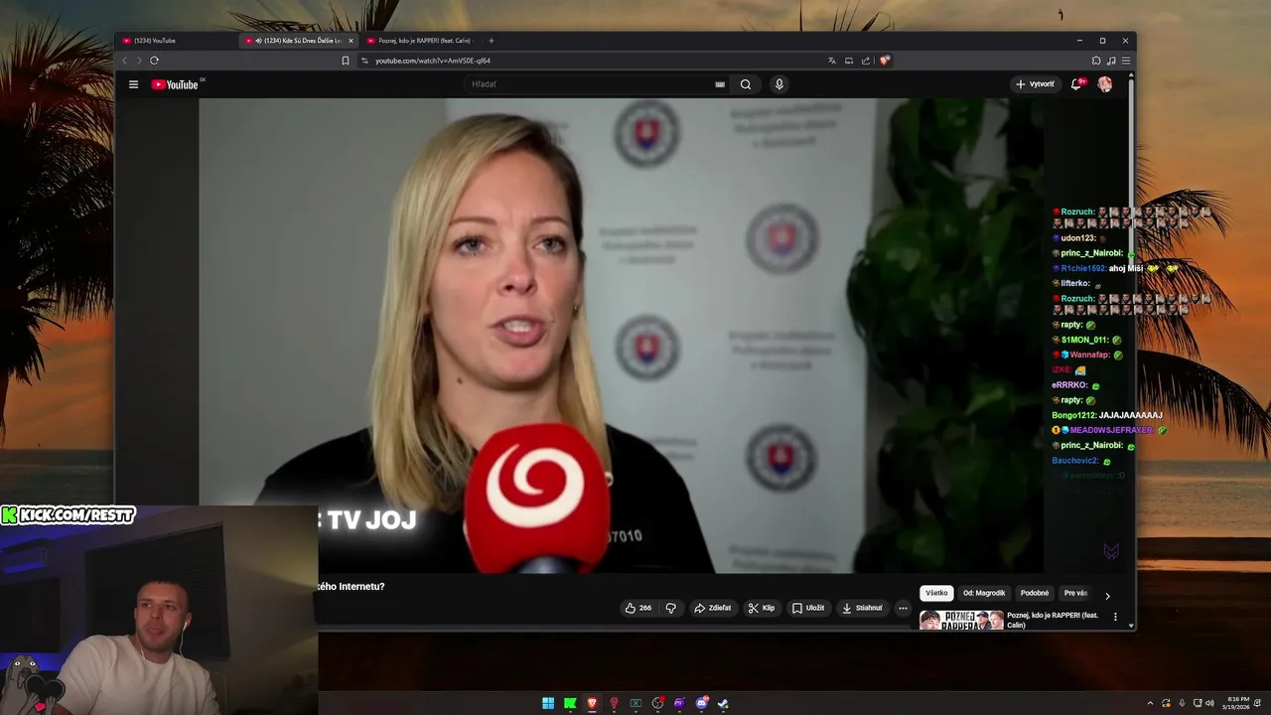Click chat username Bauchovic2
The image size is (1271, 715).
[1075, 461]
